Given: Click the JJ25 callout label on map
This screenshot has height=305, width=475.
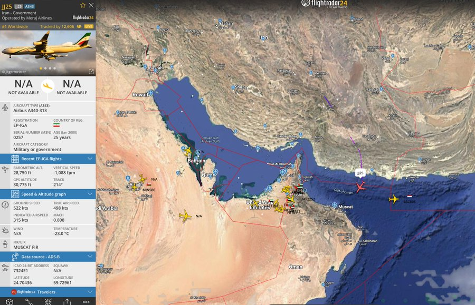Looking at the screenshot, I should [360, 173].
